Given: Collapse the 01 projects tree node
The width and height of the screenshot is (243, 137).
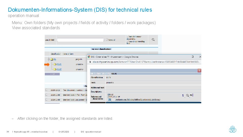Looking at the screenshot, I should coord(49,59).
